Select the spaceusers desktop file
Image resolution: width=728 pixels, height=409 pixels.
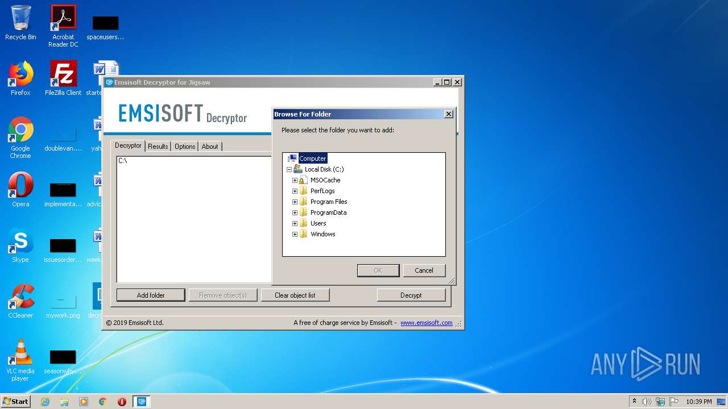click(105, 27)
